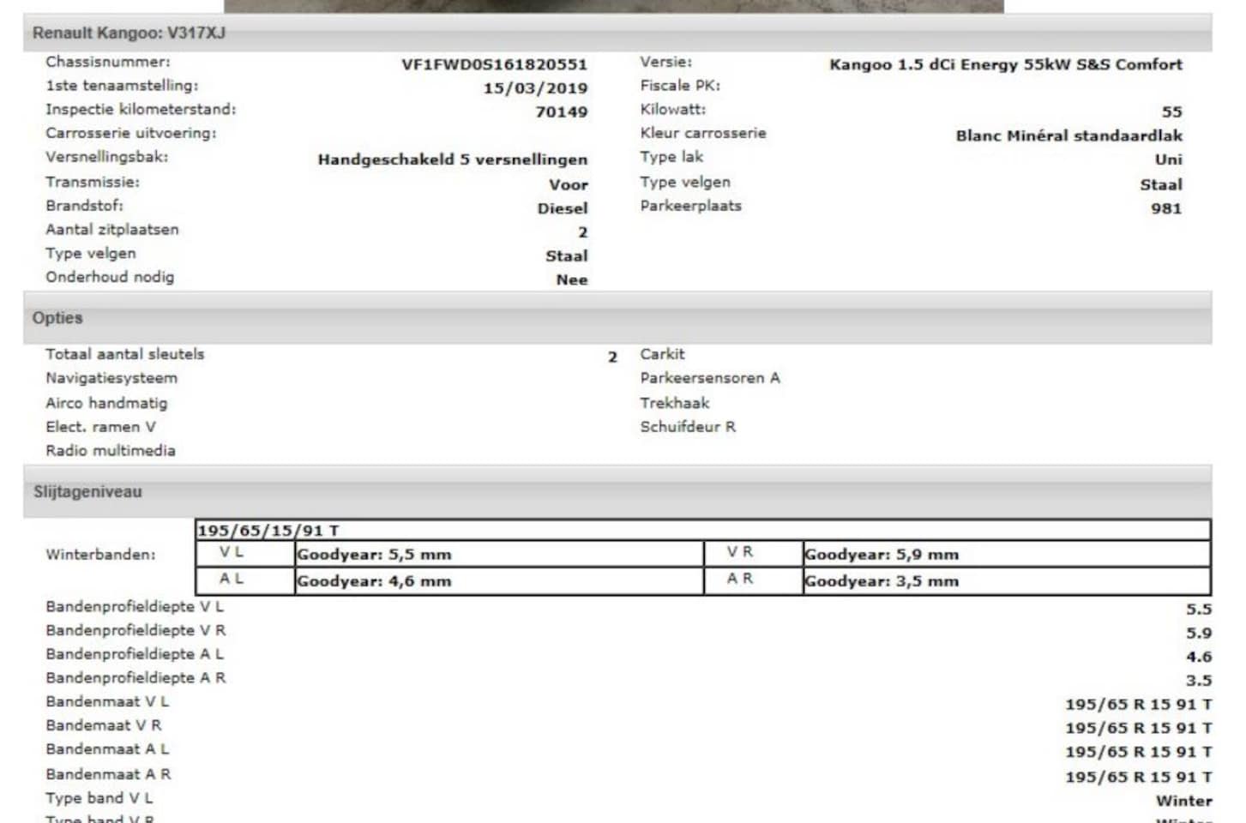
Task: Select the Versie value Kangoo 1.5 dCi
Action: (1005, 64)
